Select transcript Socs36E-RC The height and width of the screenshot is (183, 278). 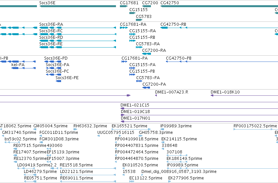tap(51, 31)
